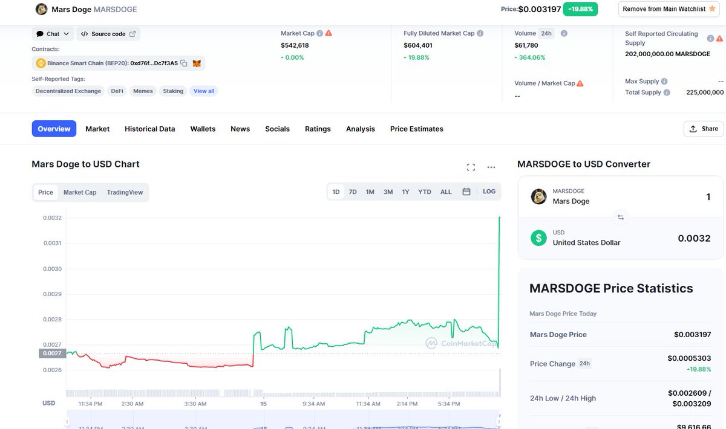Screen dimensions: 726x429
Task: Open the Ratings tab
Action: click(318, 129)
